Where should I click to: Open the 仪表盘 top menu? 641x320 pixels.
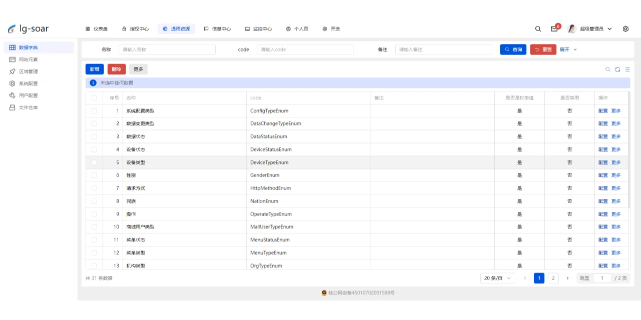[97, 29]
